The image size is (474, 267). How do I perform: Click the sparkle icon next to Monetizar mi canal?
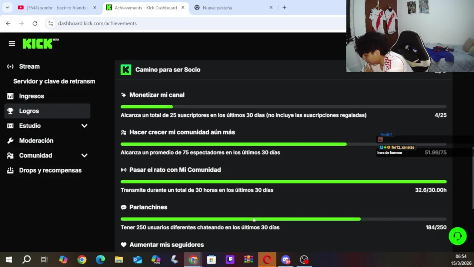coord(124,95)
